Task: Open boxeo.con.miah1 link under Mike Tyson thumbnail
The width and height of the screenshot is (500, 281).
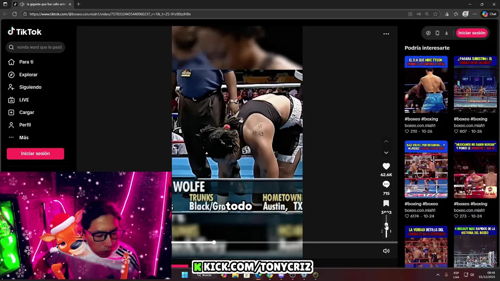Action: click(x=420, y=126)
